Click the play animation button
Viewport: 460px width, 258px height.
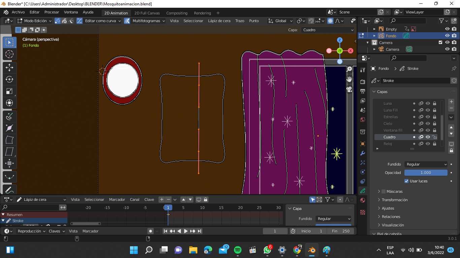click(186, 231)
